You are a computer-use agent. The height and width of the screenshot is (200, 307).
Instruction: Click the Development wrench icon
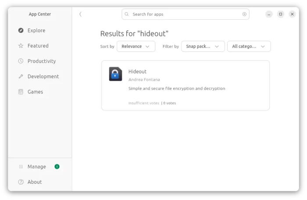click(x=21, y=76)
